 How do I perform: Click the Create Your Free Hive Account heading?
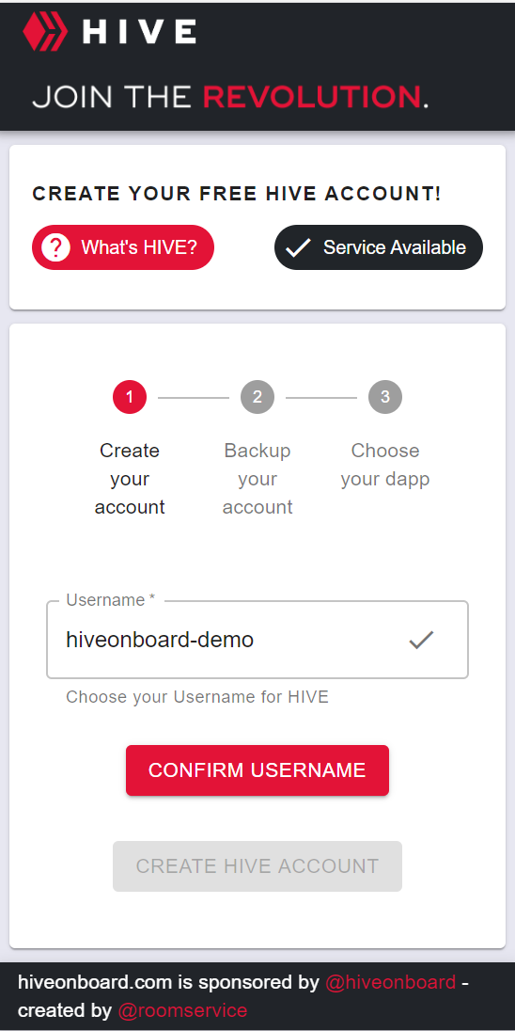click(x=237, y=194)
